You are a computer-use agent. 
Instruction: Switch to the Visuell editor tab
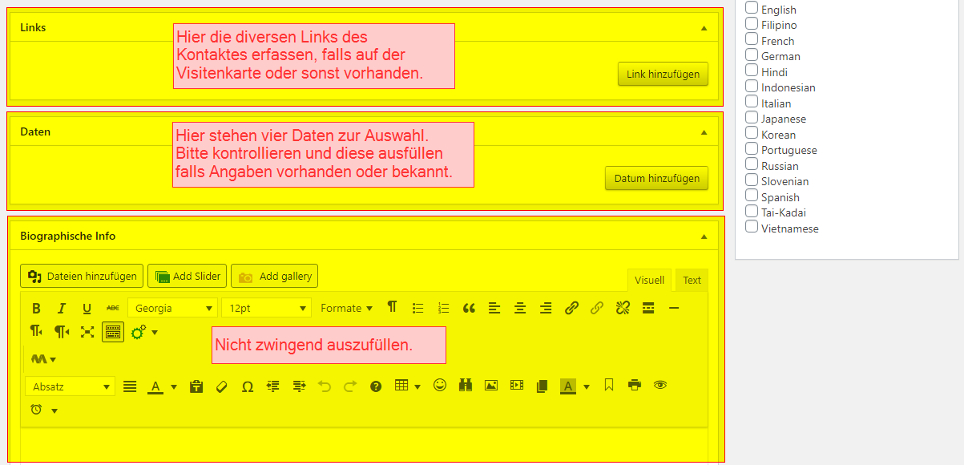(x=649, y=280)
